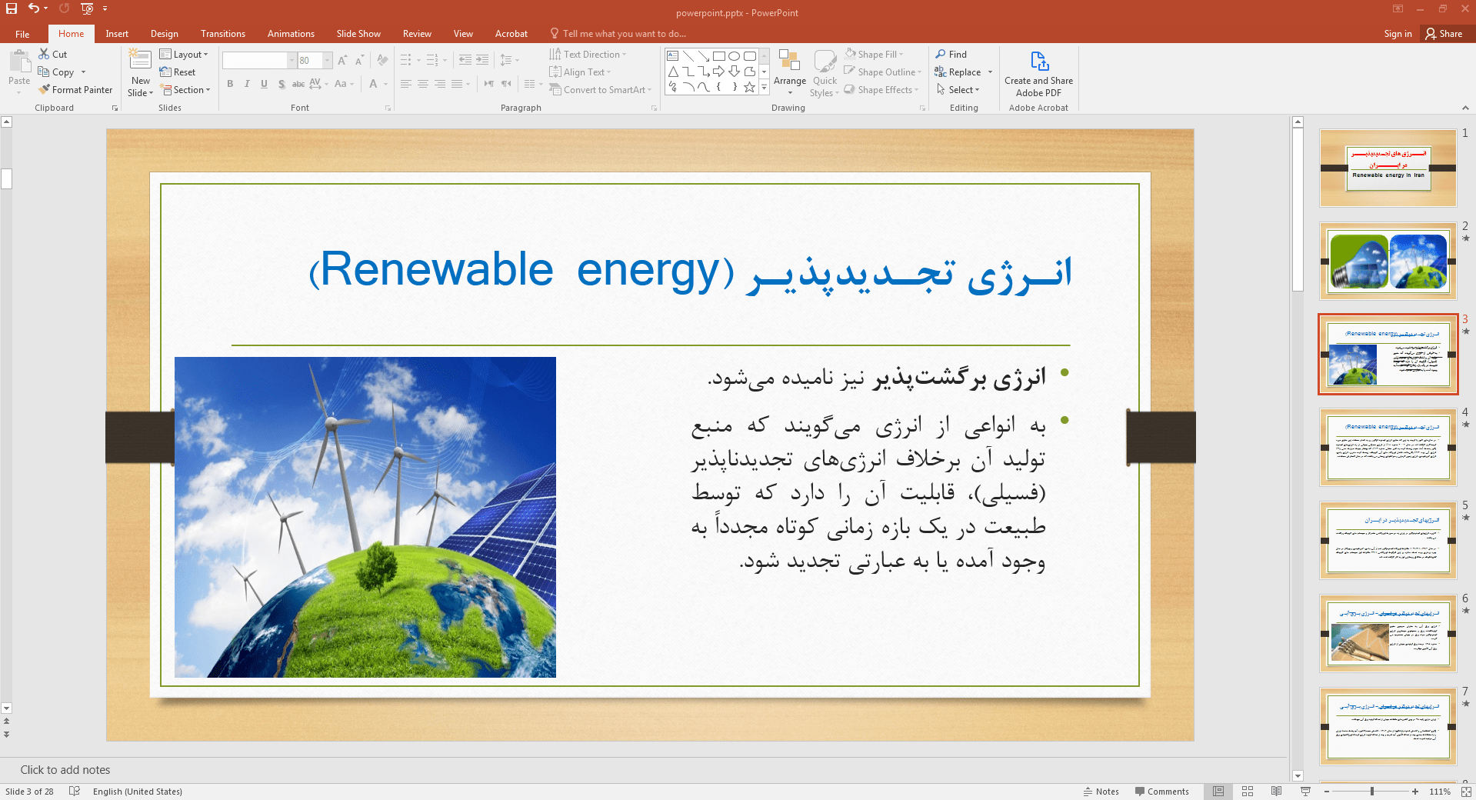Copy the selection to the clipboard
This screenshot has width=1476, height=800.
56,72
